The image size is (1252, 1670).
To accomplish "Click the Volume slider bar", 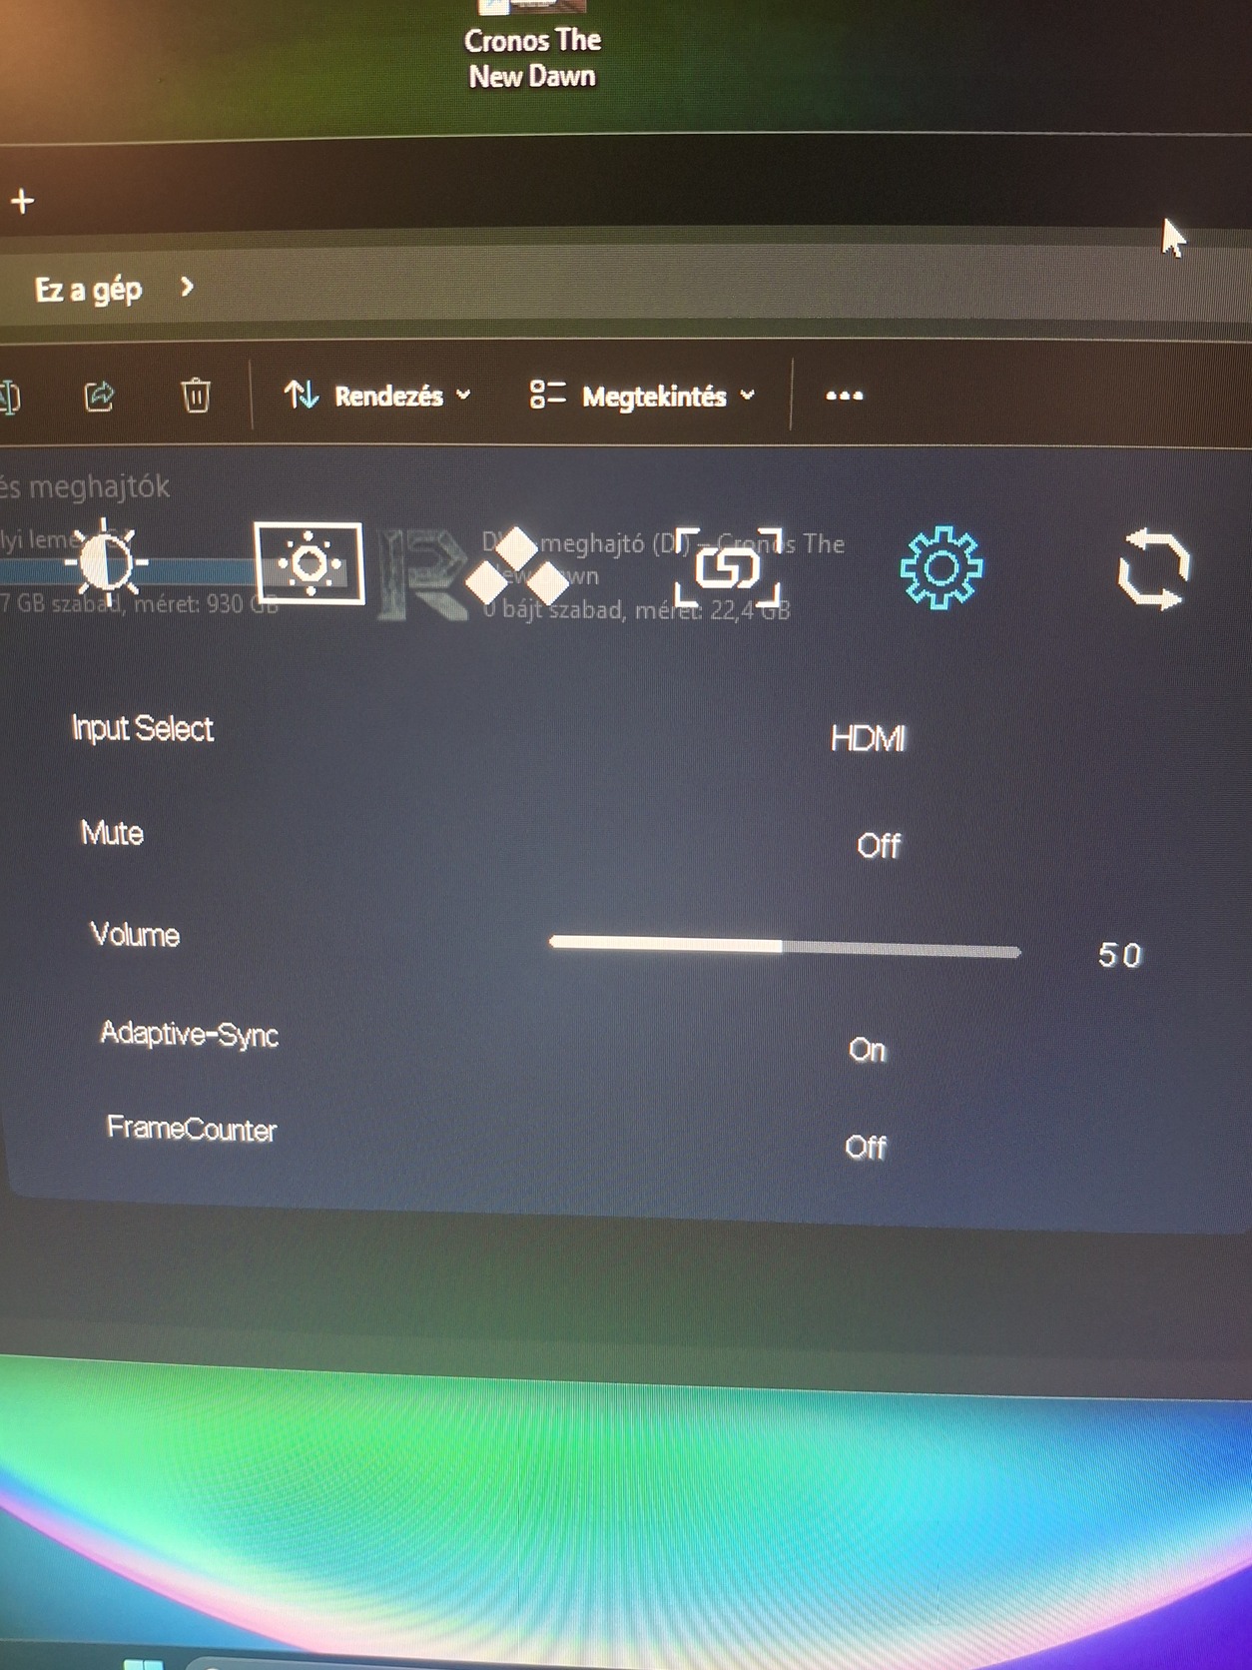I will pos(785,946).
